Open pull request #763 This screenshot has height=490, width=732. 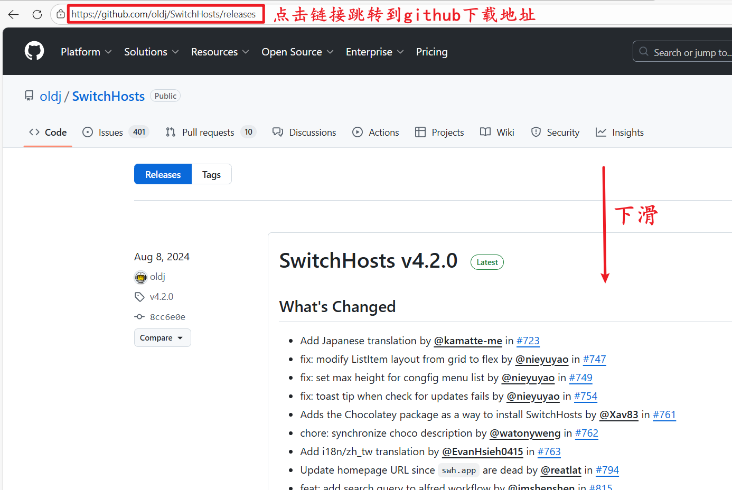(549, 451)
